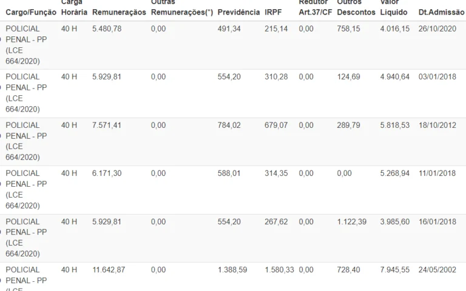Click the Dt.Admissão column header
Viewport: 466px width, 291px height.
tap(441, 12)
